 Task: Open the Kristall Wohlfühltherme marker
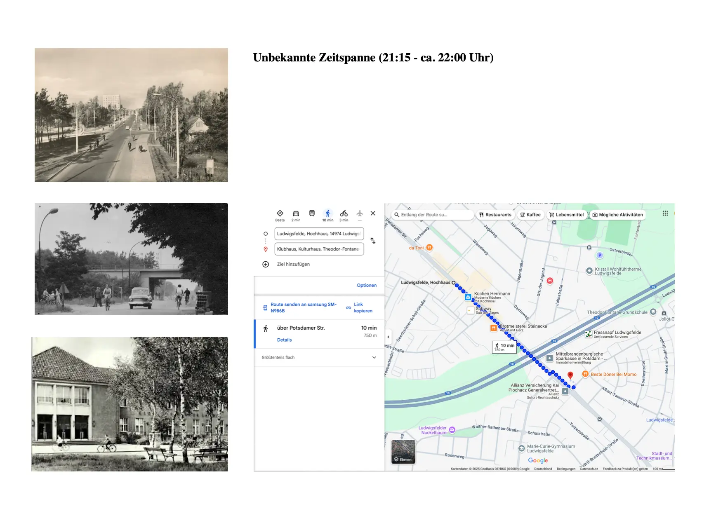589,271
